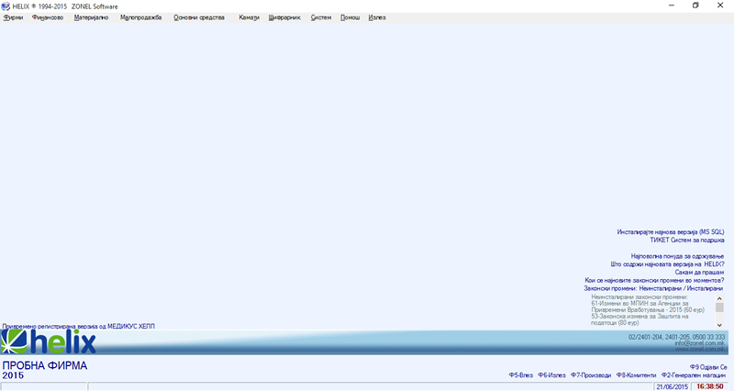734x391 pixels.
Task: Click the 'Ф6-Излез' shortcut
Action: tap(551, 375)
